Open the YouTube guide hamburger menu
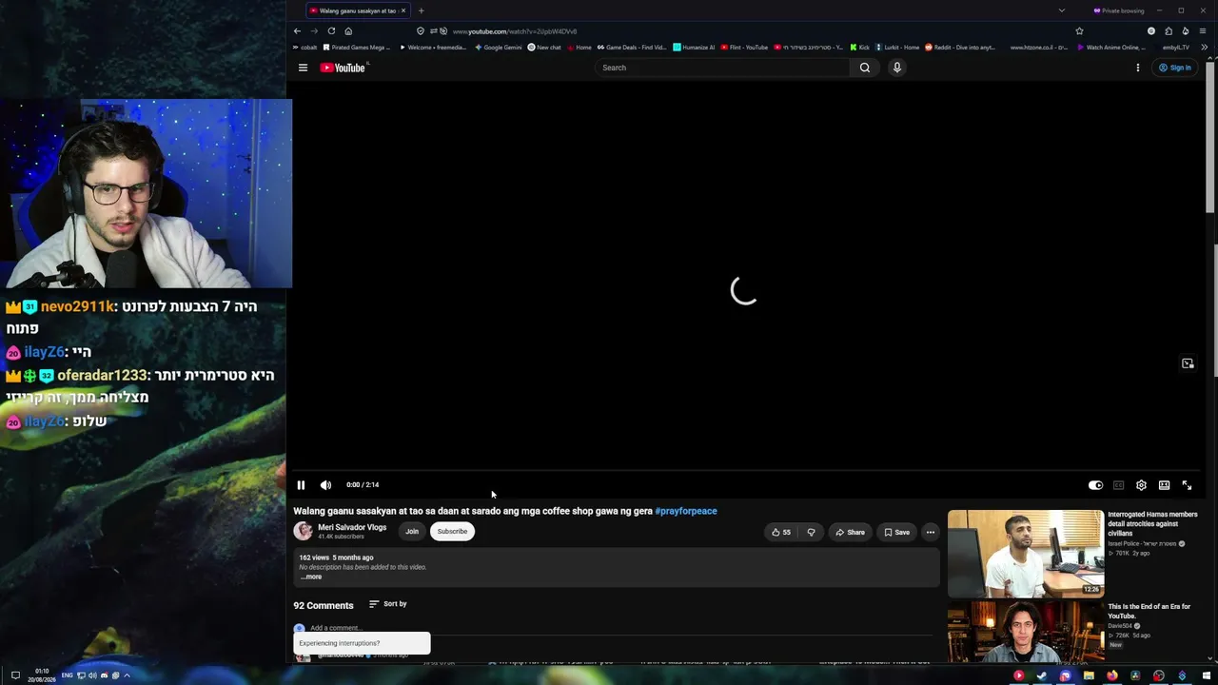Viewport: 1218px width, 685px height. [x=303, y=68]
